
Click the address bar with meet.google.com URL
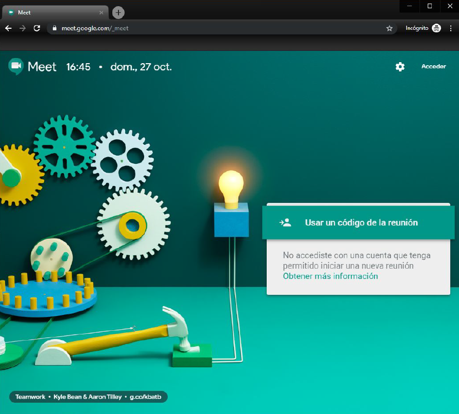222,28
